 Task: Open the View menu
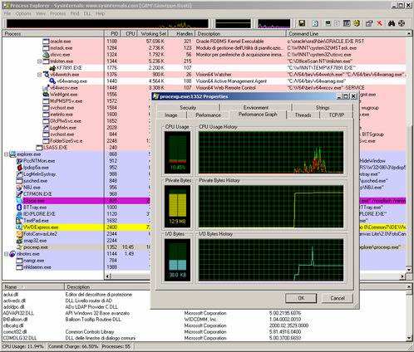(41, 13)
